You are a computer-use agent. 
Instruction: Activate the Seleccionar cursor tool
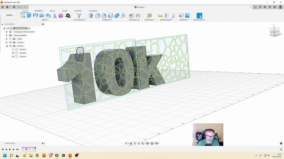click(199, 16)
